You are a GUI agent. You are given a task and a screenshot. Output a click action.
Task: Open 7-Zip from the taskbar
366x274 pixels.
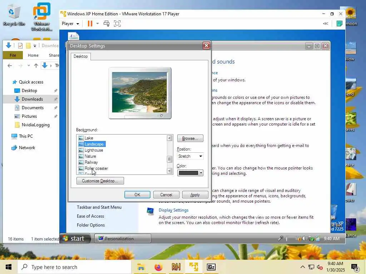(x=211, y=267)
